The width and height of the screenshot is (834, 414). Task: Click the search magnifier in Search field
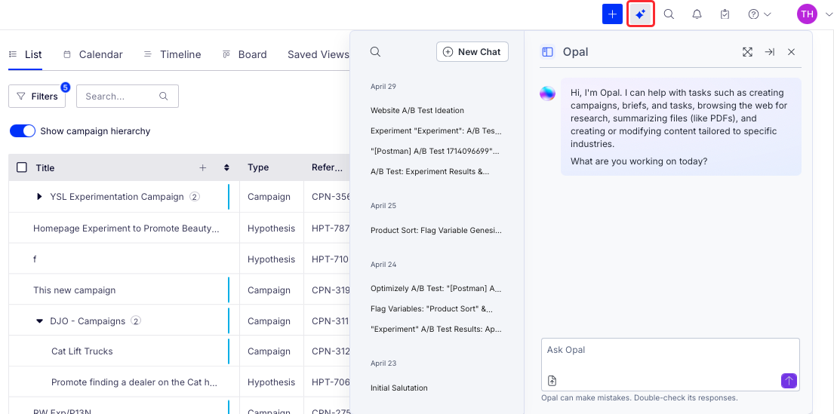point(163,97)
